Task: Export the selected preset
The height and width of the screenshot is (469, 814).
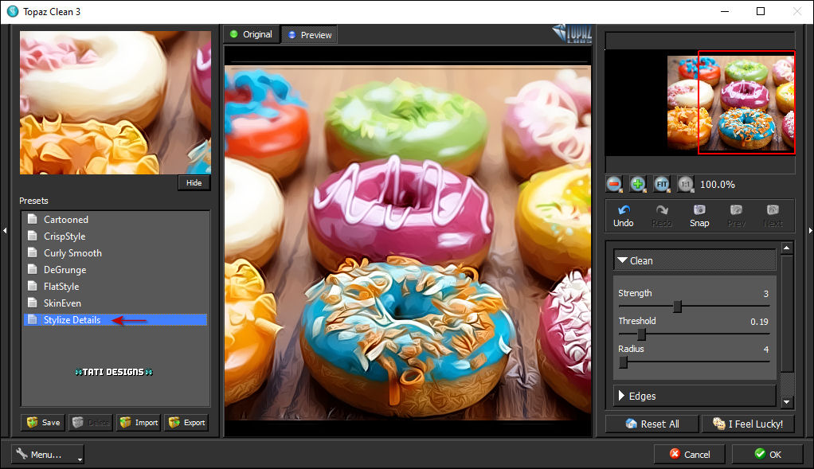Action: coord(186,423)
